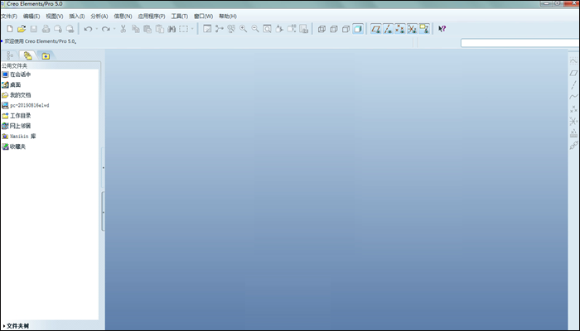Click the Cut scissors icon
580x331 pixels.
click(x=123, y=29)
